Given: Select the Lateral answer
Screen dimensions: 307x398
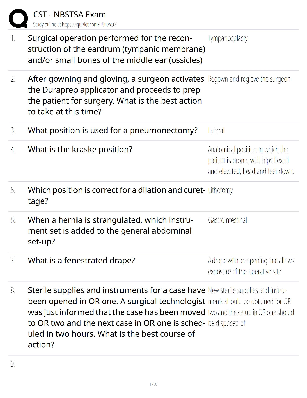Looking at the screenshot, I should click(216, 130).
